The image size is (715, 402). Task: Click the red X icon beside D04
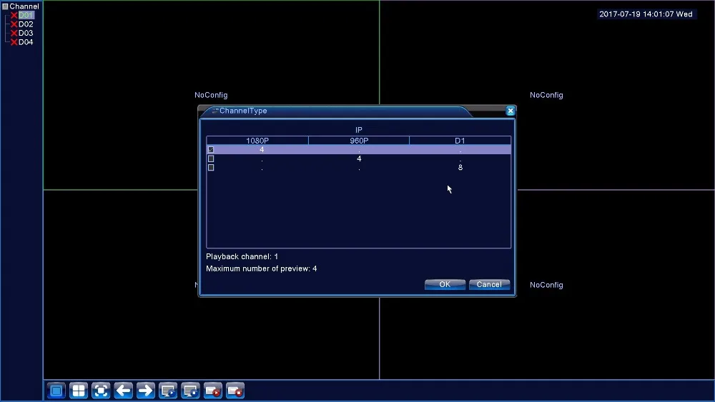14,42
